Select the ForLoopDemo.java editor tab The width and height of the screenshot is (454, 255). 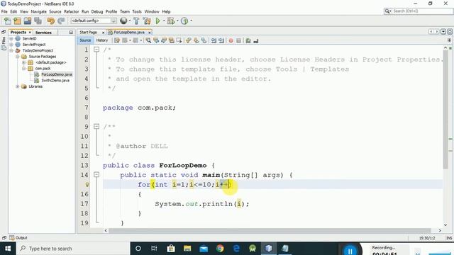point(129,33)
